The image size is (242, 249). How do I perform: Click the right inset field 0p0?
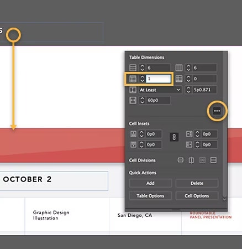[209, 144]
